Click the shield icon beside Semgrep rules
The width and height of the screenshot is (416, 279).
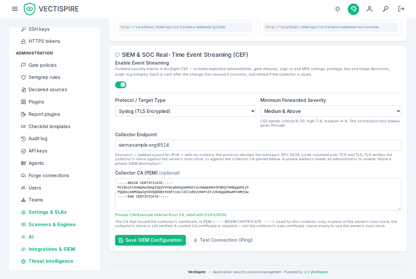pyautogui.click(x=23, y=78)
